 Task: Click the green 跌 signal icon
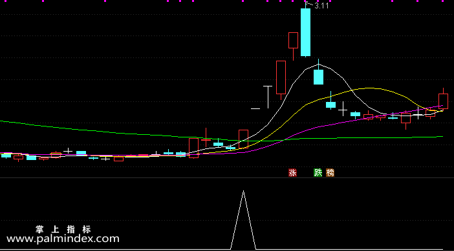[x=318, y=173]
